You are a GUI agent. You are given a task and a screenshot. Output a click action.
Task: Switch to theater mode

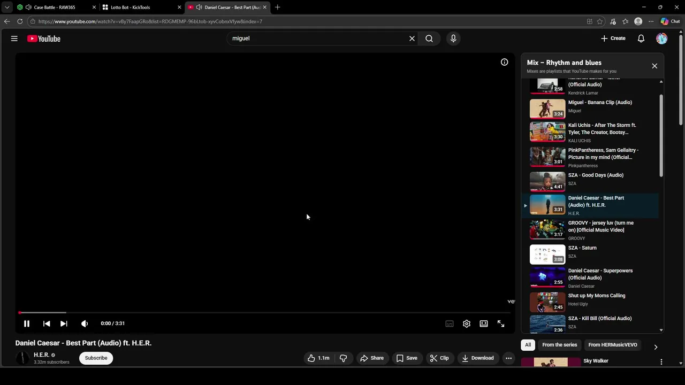click(484, 324)
